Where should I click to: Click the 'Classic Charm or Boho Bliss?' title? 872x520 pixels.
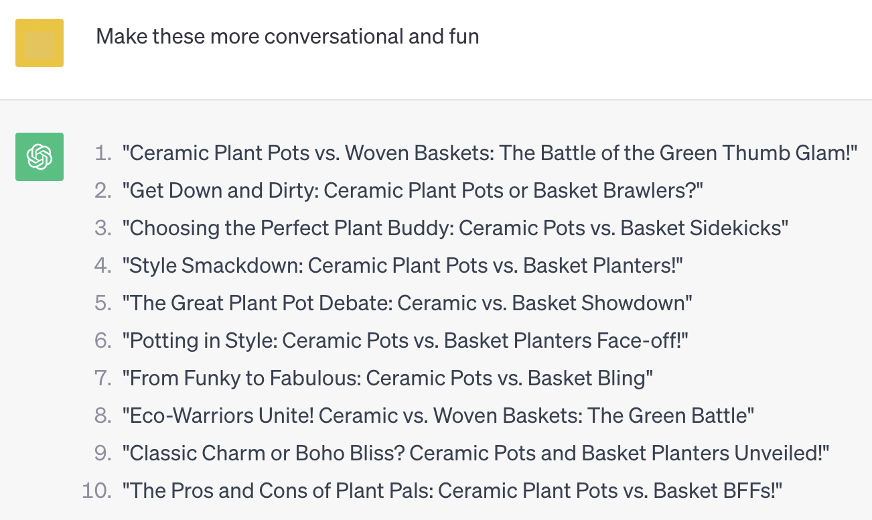click(x=476, y=454)
